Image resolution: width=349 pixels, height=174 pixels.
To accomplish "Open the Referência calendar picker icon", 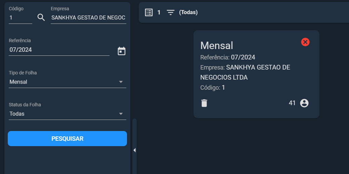I will pyautogui.click(x=122, y=51).
